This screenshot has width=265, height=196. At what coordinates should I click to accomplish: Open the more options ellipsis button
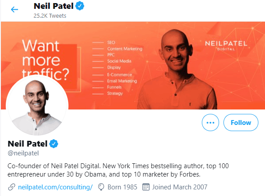coord(210,122)
